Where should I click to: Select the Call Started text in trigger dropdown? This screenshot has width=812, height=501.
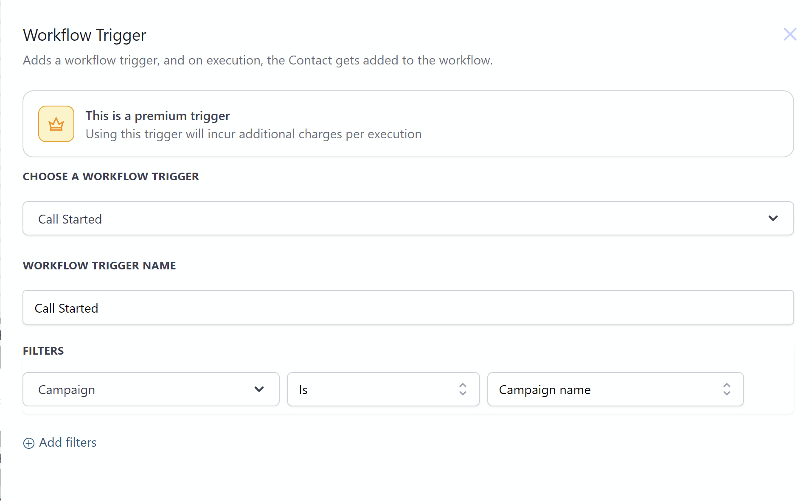click(x=70, y=219)
